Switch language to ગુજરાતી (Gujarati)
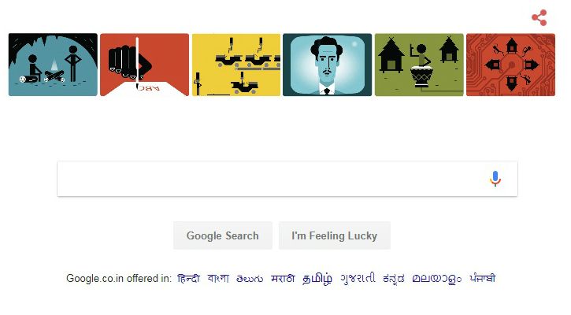 (358, 279)
